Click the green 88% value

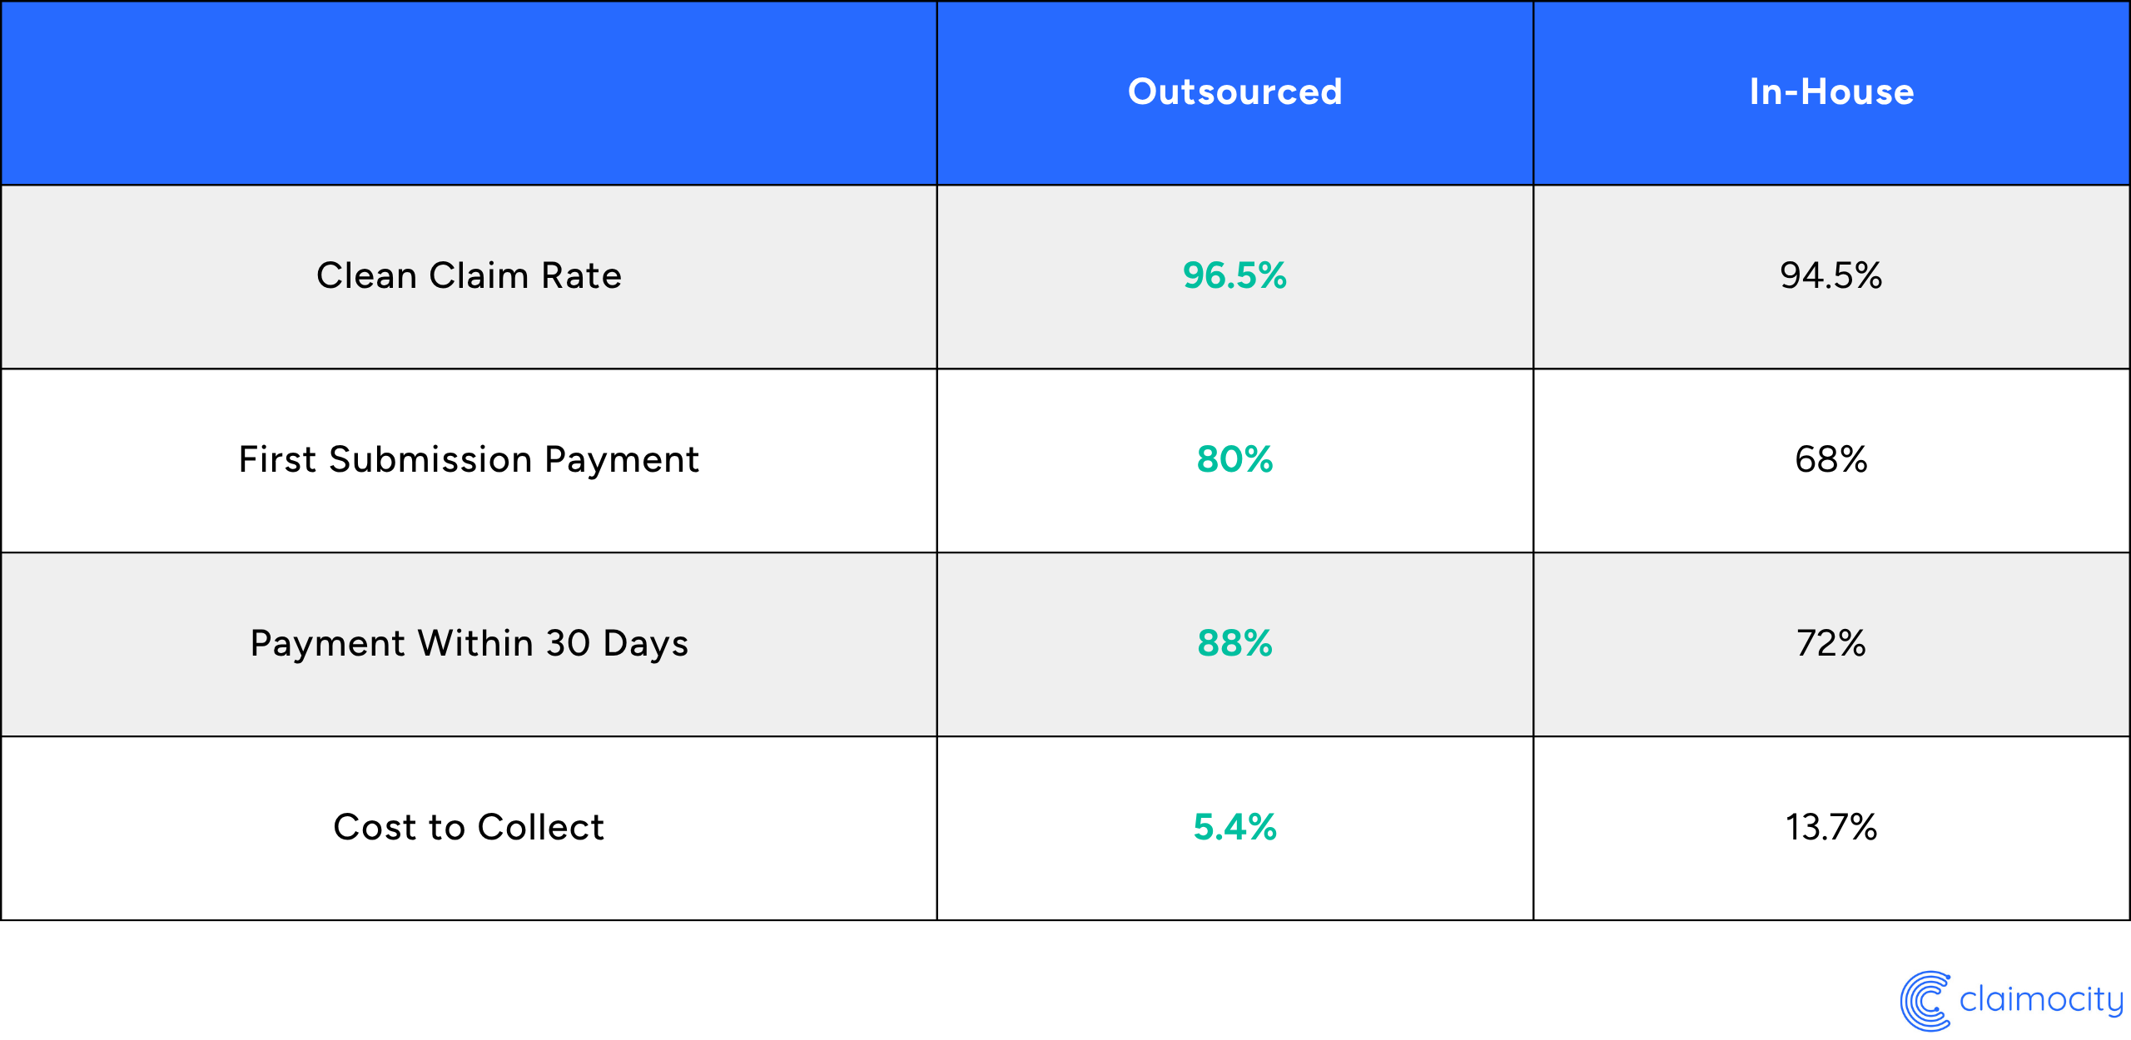click(1234, 643)
